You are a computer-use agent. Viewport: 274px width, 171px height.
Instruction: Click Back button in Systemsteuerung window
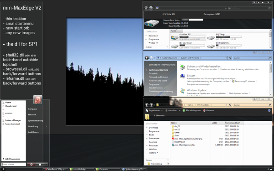147,58
